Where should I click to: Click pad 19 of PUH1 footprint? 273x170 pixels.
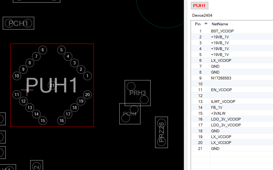(81, 101)
